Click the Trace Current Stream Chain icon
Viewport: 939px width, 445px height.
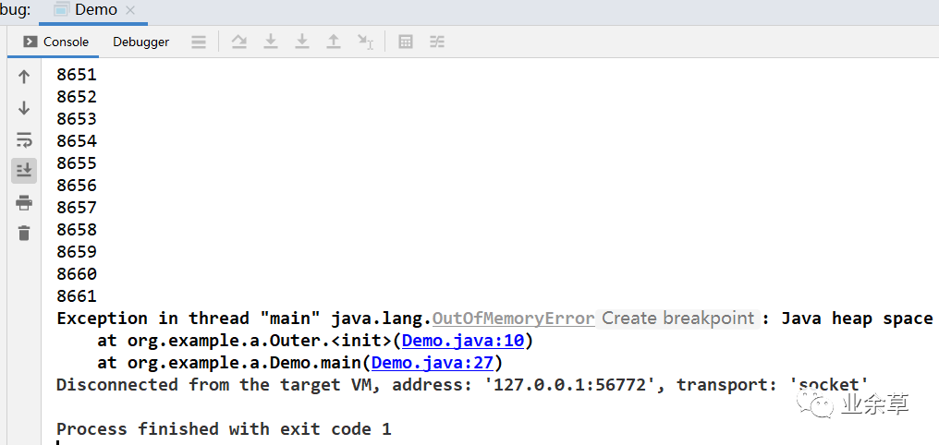click(437, 42)
